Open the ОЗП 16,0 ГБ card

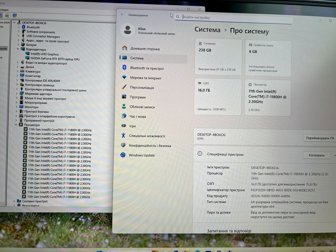click(218, 97)
